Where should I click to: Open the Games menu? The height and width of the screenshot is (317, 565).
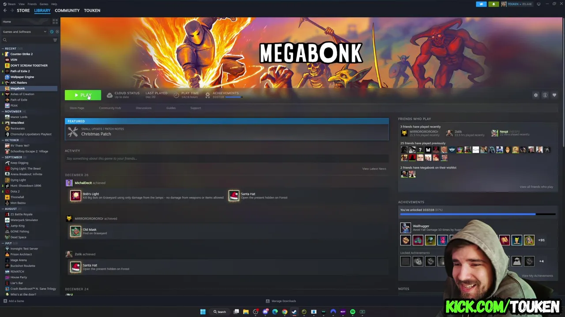pyautogui.click(x=44, y=4)
